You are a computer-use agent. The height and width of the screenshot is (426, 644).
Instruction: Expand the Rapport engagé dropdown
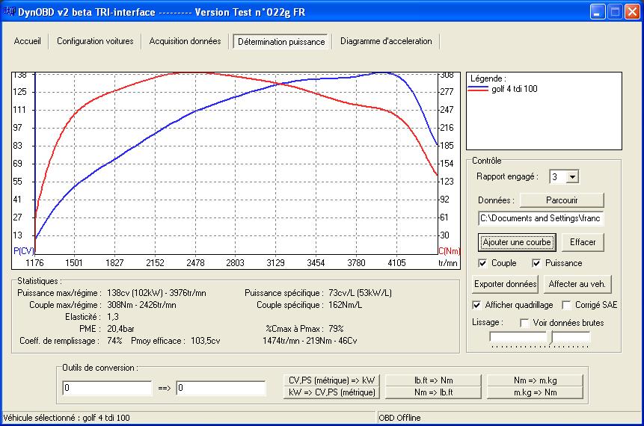pos(572,177)
